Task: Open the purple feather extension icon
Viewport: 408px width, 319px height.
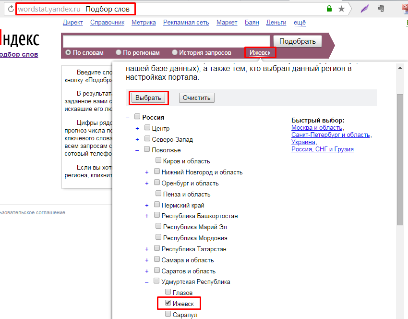Action: 364,9
